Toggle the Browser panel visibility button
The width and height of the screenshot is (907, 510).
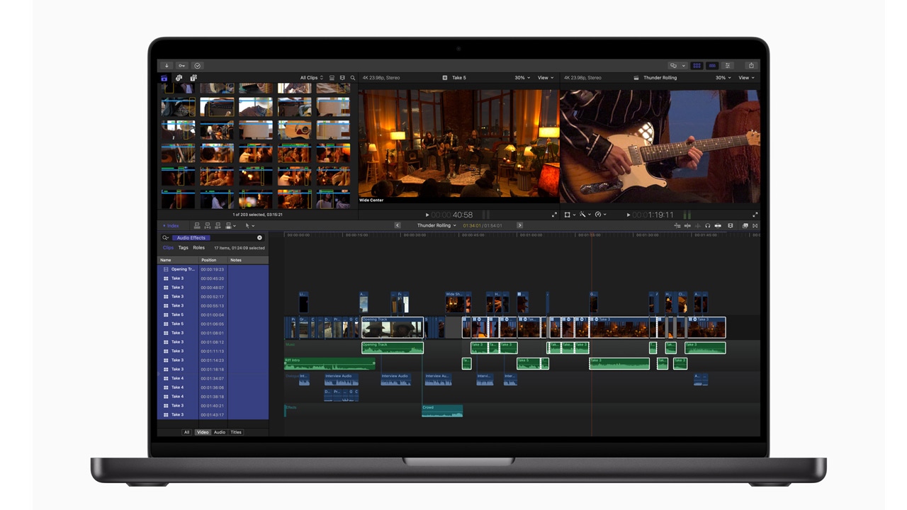697,65
